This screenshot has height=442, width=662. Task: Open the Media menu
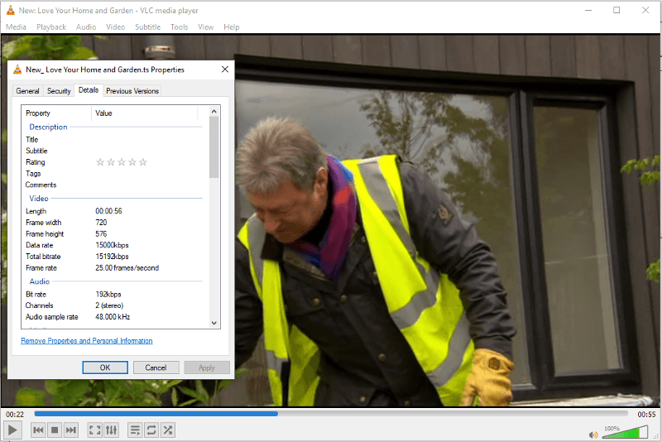[16, 27]
